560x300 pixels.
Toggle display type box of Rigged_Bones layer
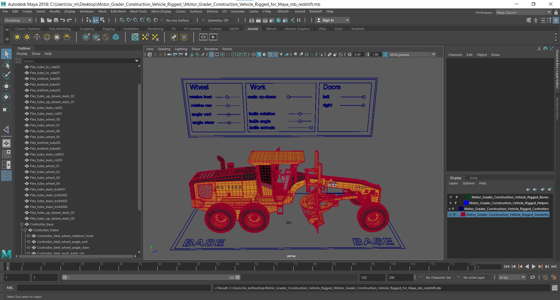[463, 197]
